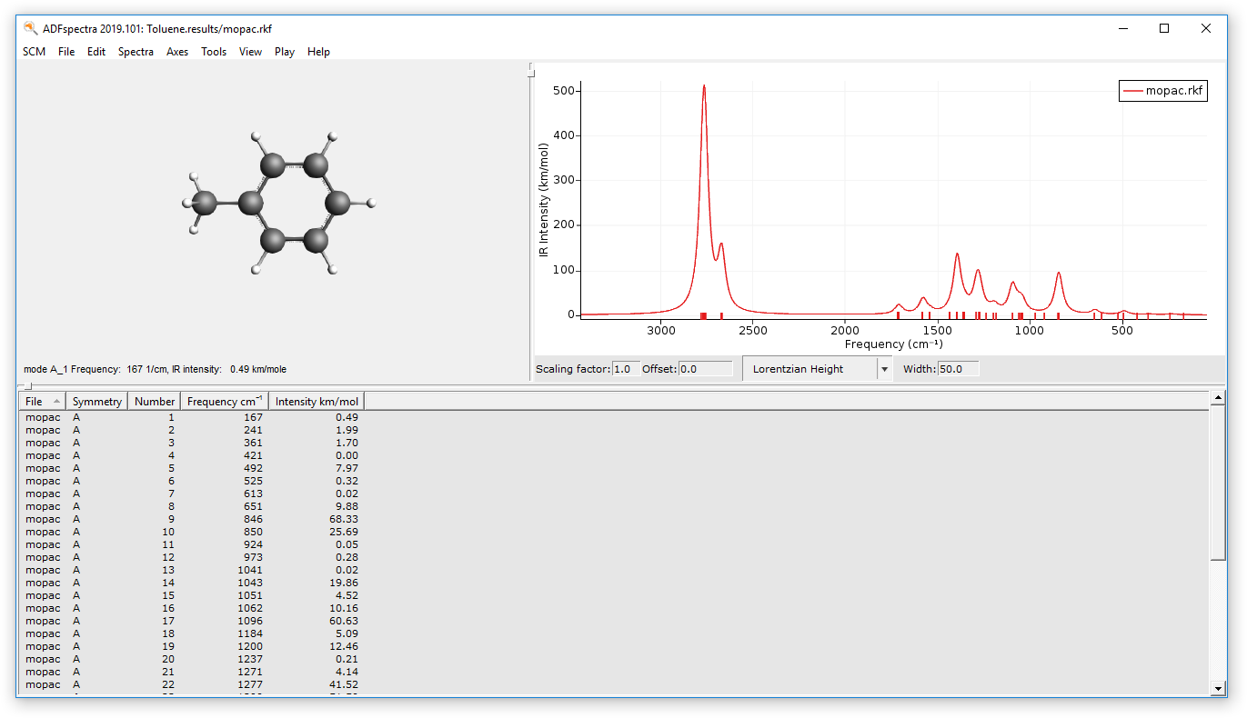Open the Edit menu

(x=96, y=52)
